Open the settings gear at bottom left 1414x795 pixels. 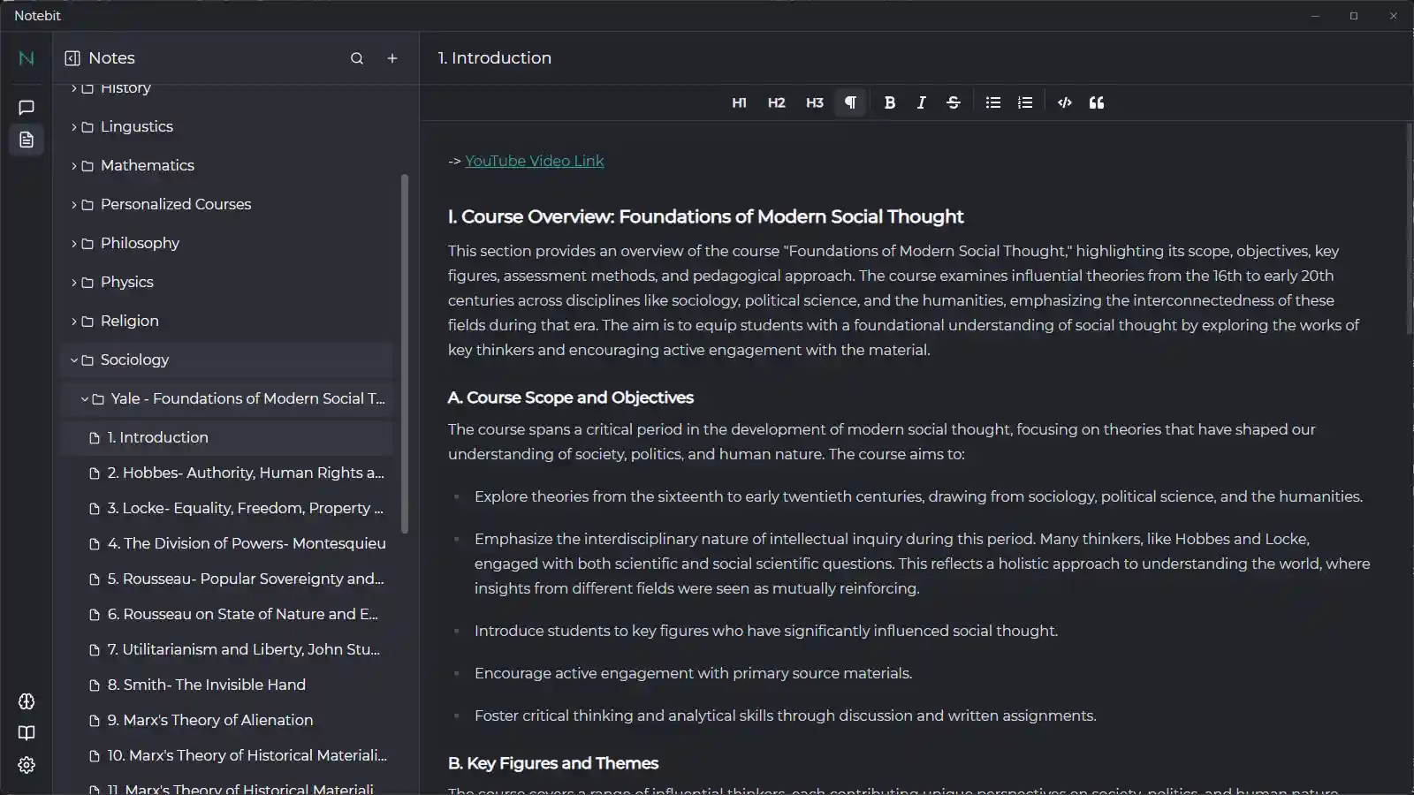click(26, 765)
